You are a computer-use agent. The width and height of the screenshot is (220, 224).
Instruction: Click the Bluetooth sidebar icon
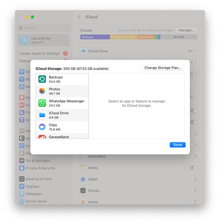22,79
